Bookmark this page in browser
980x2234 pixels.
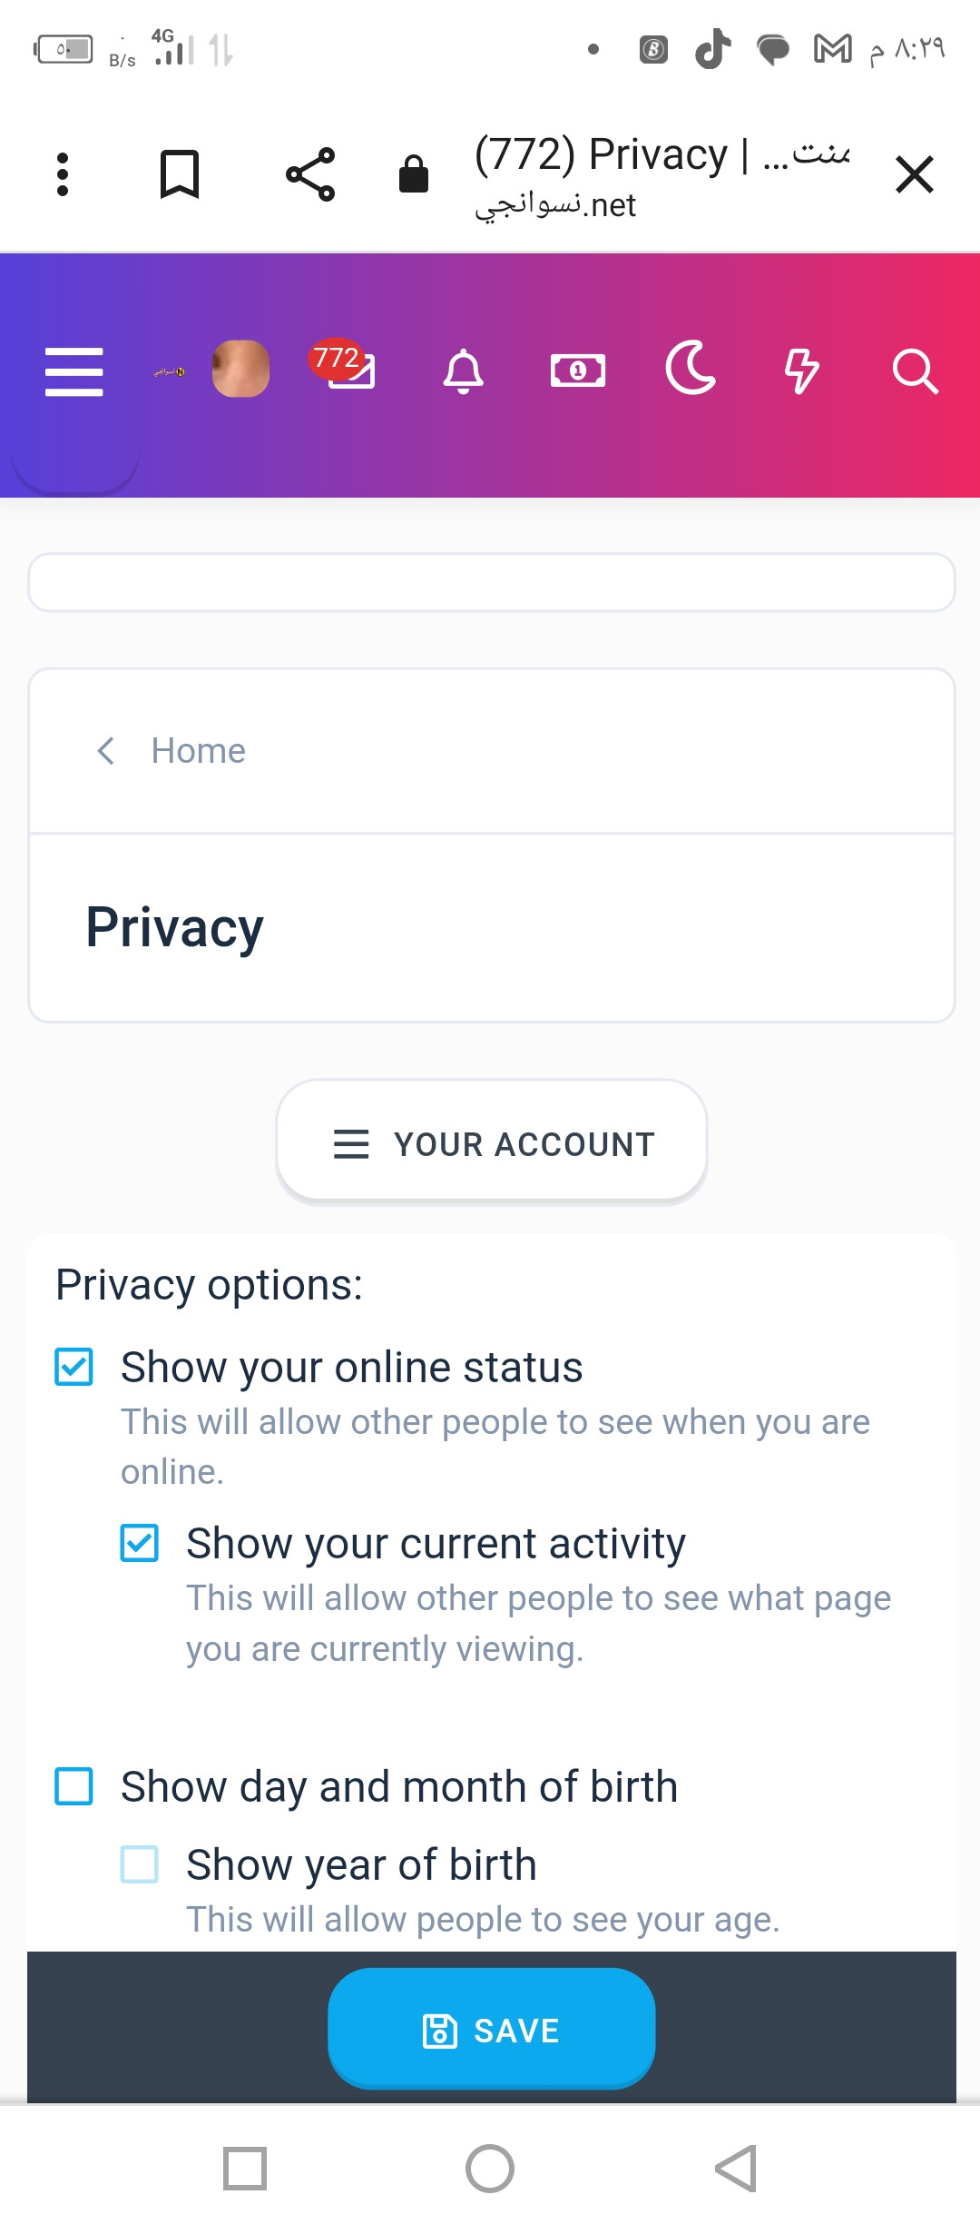pyautogui.click(x=180, y=174)
